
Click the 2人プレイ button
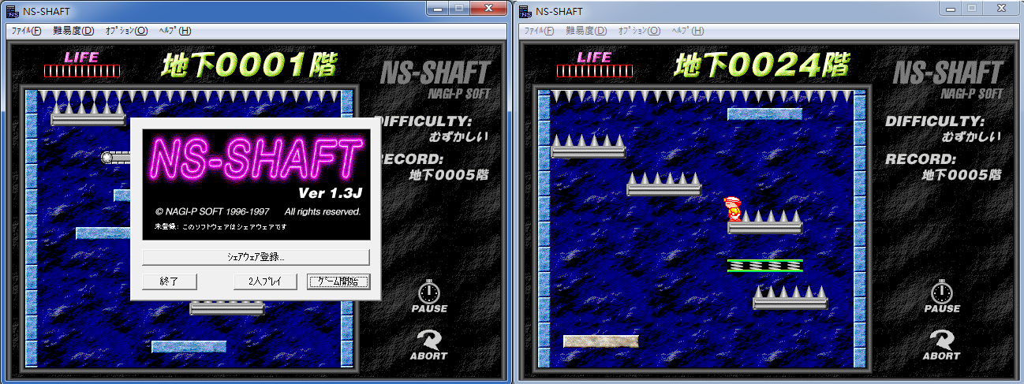(x=265, y=281)
